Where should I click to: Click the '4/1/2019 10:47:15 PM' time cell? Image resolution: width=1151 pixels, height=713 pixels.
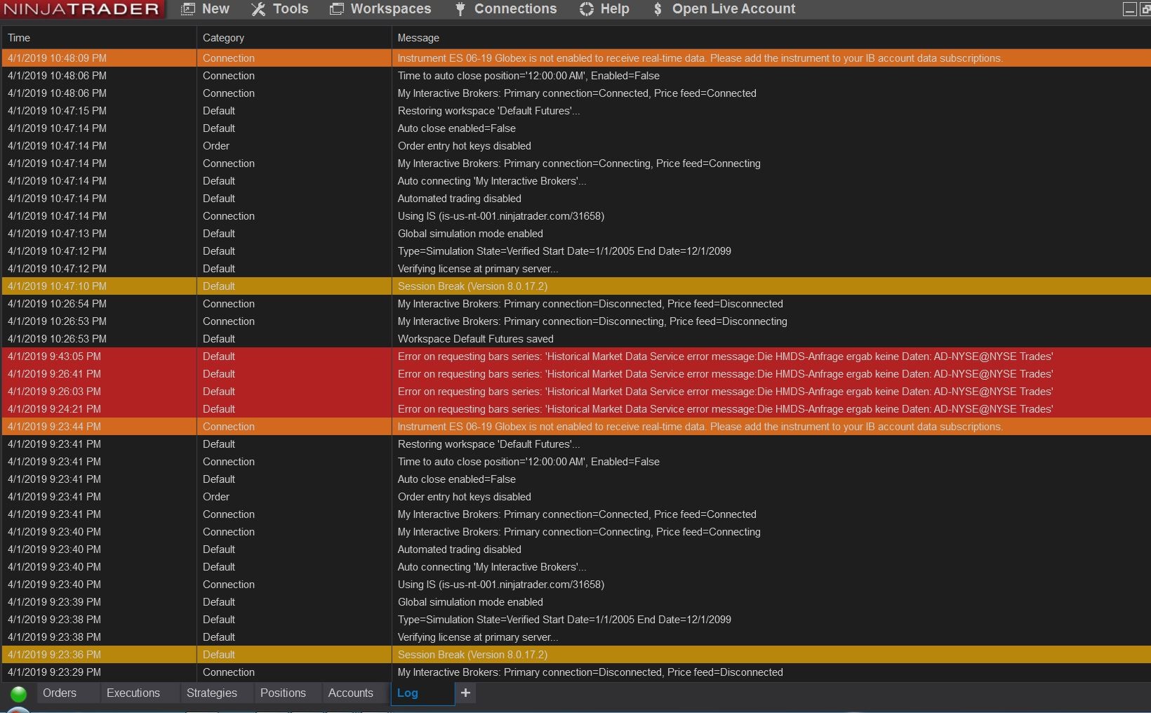[58, 111]
